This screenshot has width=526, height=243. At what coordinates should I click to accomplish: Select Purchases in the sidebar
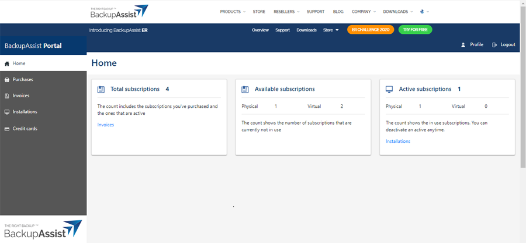pos(43,80)
